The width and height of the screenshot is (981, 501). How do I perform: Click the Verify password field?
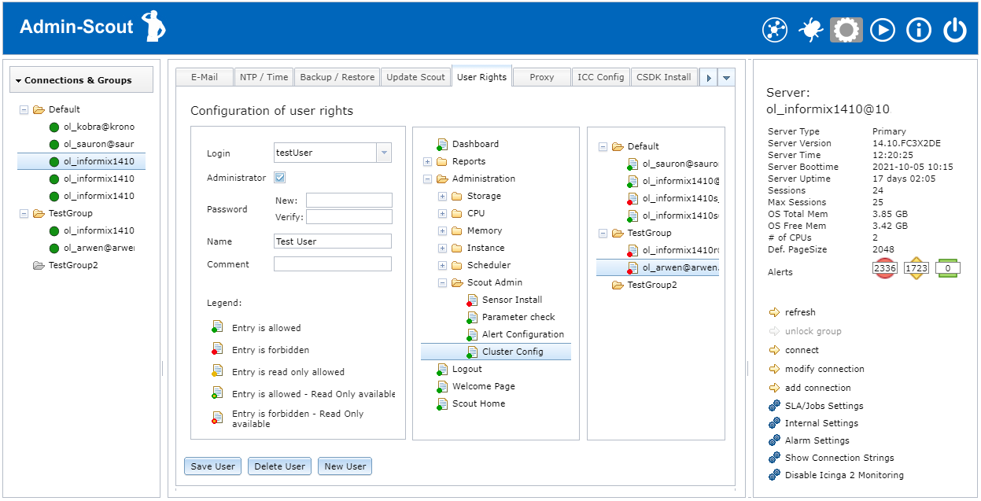(x=349, y=217)
